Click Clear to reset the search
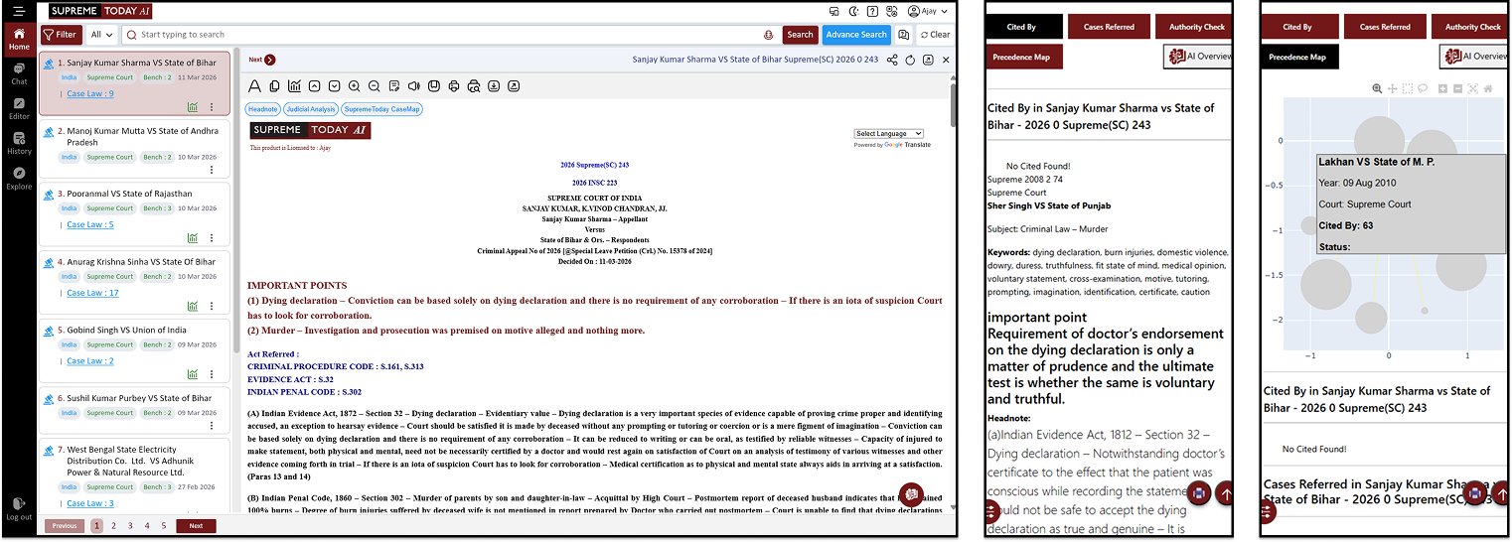 [935, 35]
